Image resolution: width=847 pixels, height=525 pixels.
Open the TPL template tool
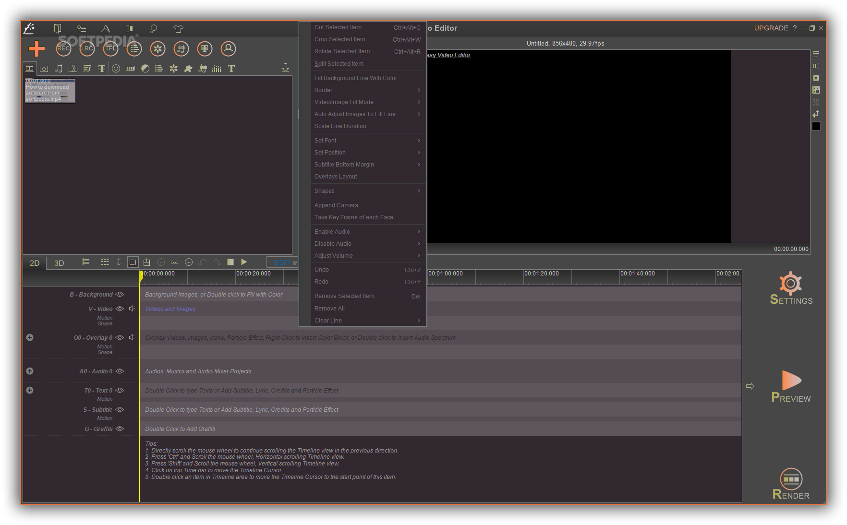(110, 48)
